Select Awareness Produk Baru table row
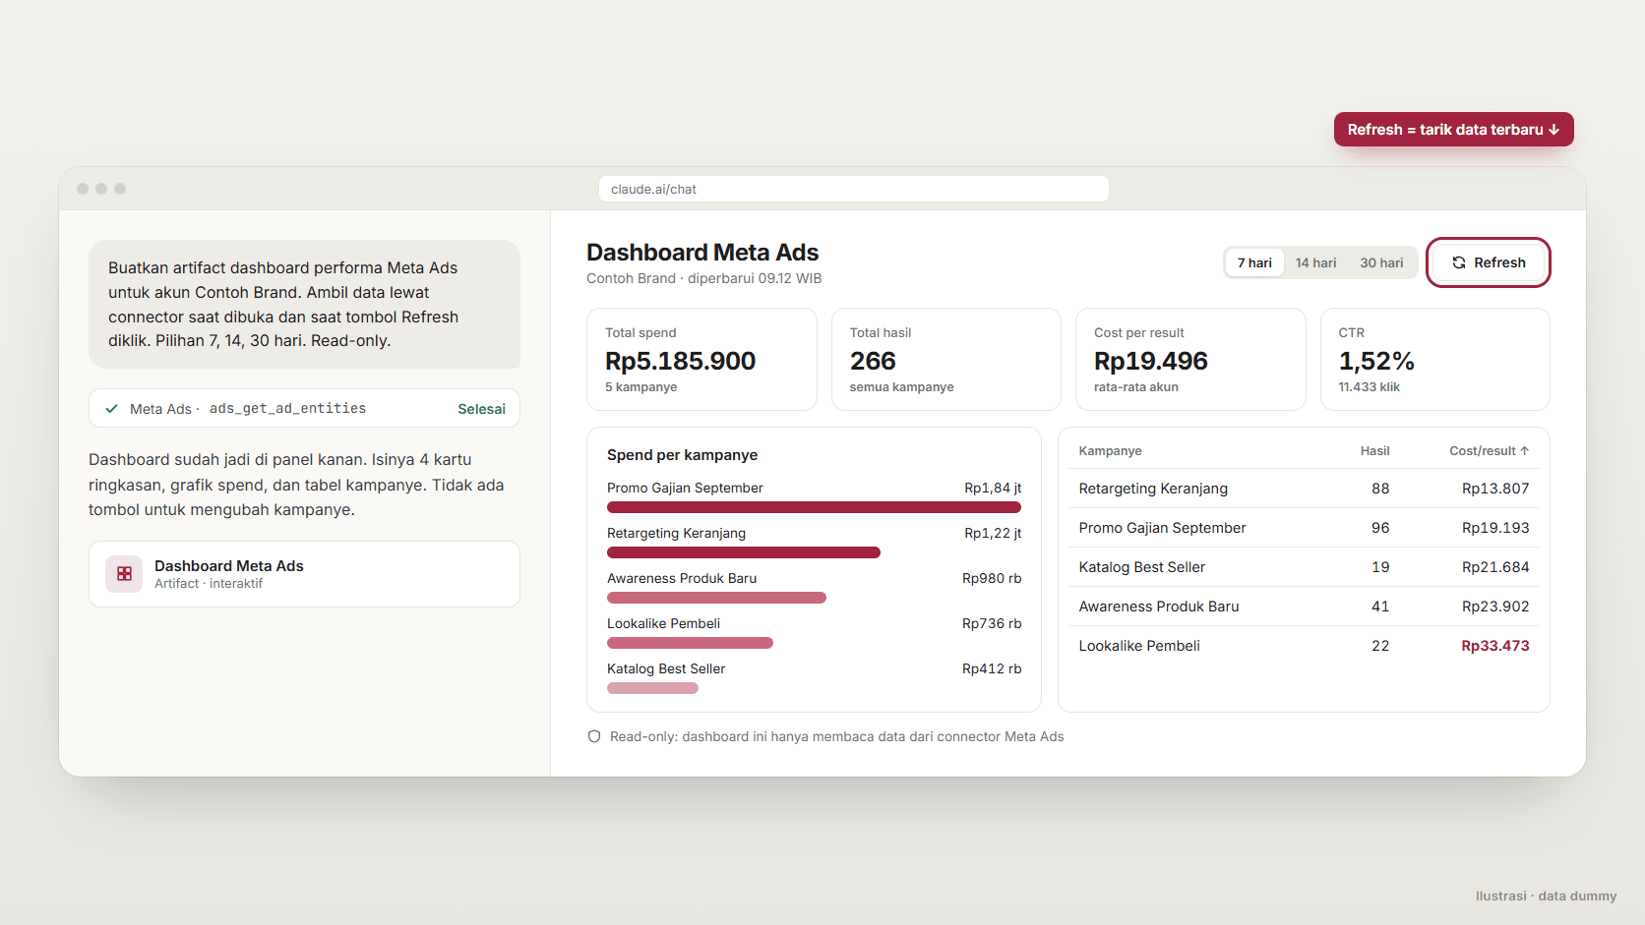 (x=1304, y=607)
